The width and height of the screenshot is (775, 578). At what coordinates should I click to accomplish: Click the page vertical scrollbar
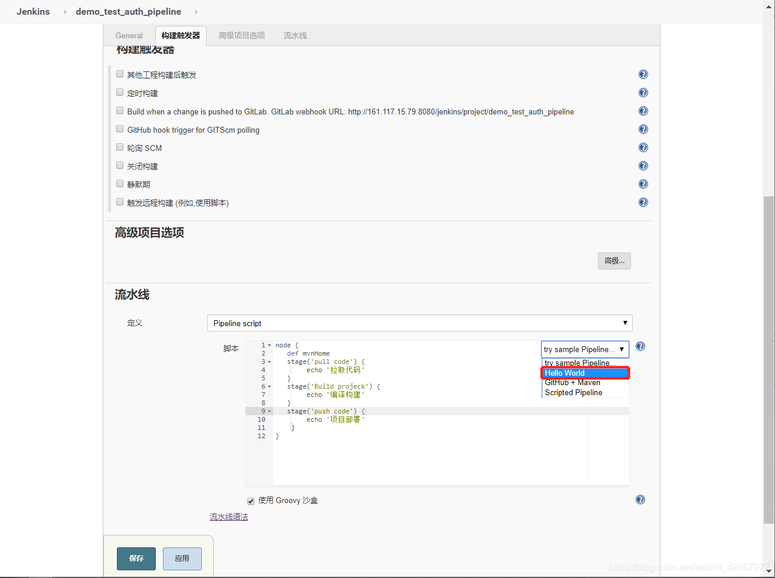point(769,360)
